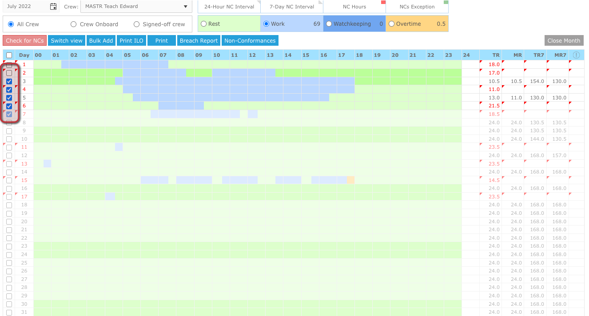Switch to the 24-Hour NC Interval tab
Screen dimensions: 589x316
click(x=229, y=7)
